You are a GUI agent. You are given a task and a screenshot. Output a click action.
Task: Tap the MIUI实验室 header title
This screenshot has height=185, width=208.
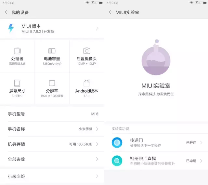tap(127, 12)
